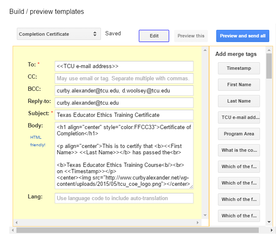Click the To: label
The width and height of the screenshot is (276, 235).
32,65
